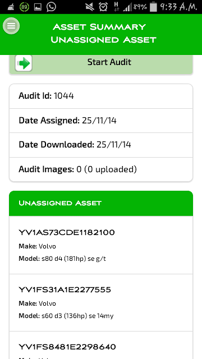
Task: Open asset YV1FS31A1E2277555
Action: click(101, 302)
